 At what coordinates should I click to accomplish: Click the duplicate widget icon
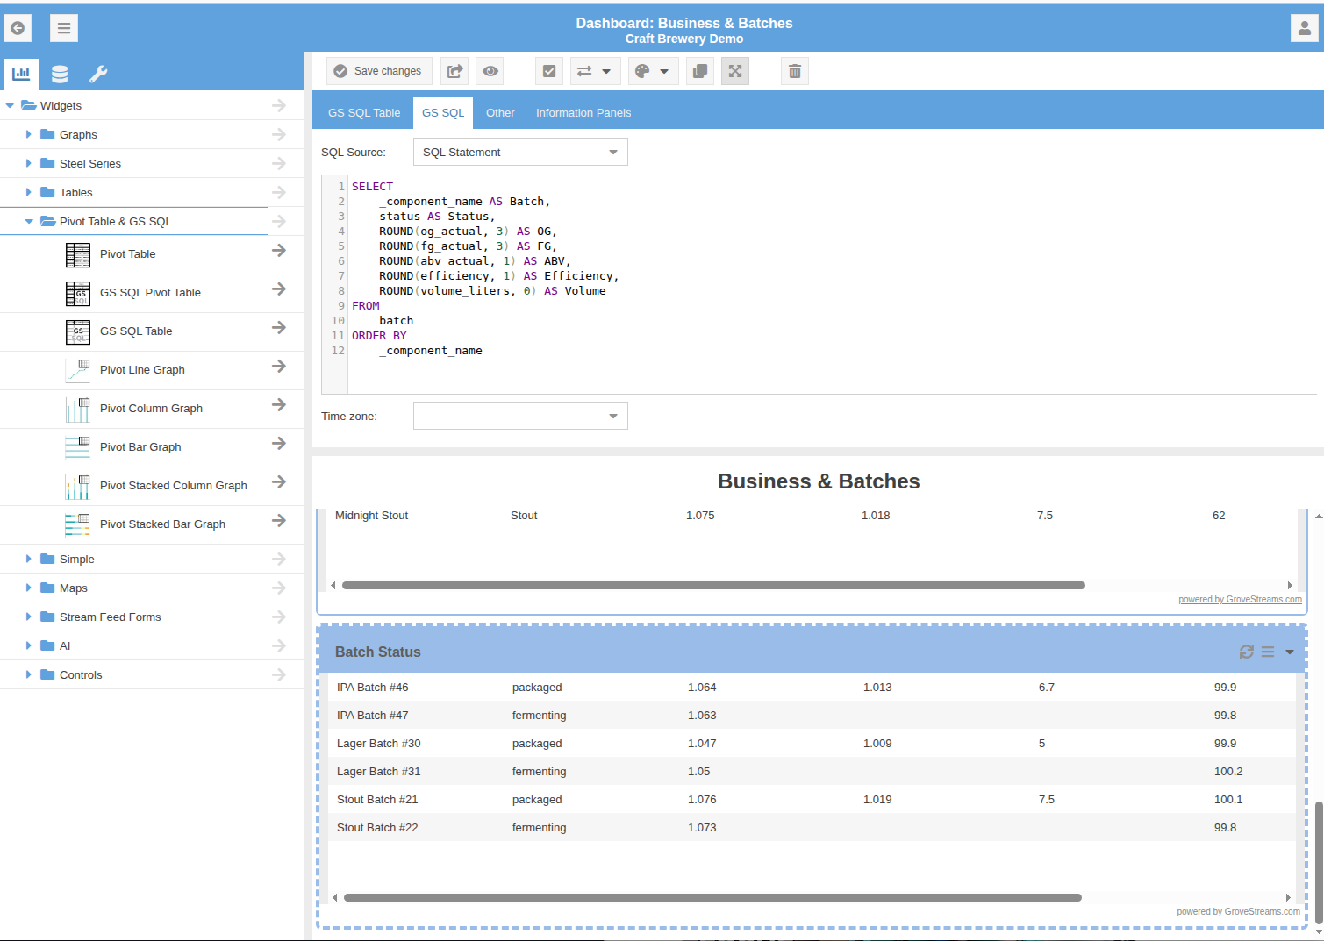tap(700, 71)
